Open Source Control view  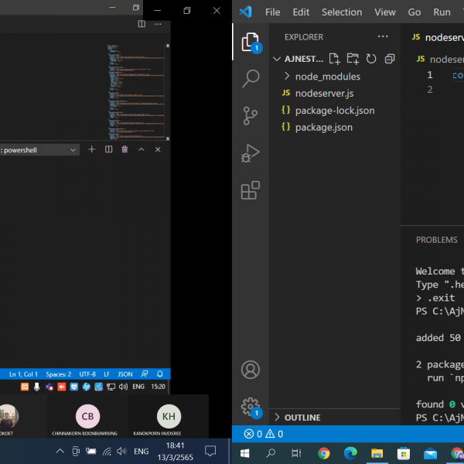(x=251, y=116)
